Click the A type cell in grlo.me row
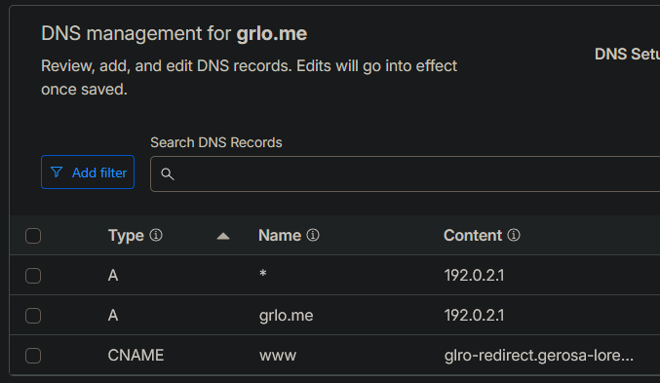This screenshot has height=383, width=660. pos(113,316)
